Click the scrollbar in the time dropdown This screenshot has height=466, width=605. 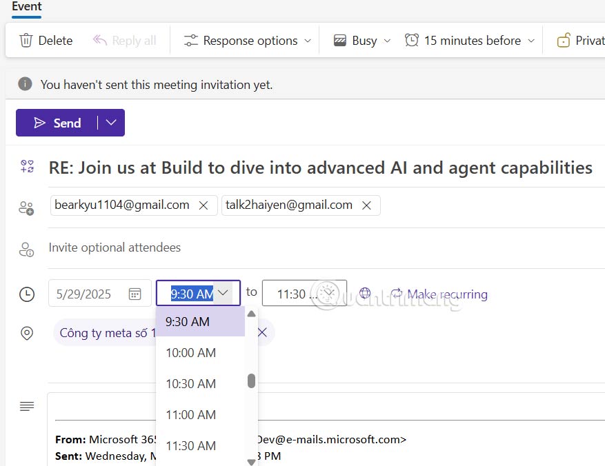(251, 380)
